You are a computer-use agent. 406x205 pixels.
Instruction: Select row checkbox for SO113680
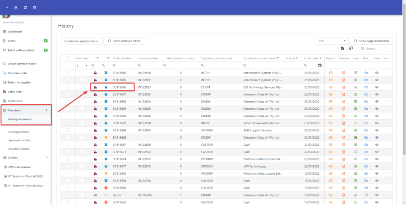[x=68, y=73]
